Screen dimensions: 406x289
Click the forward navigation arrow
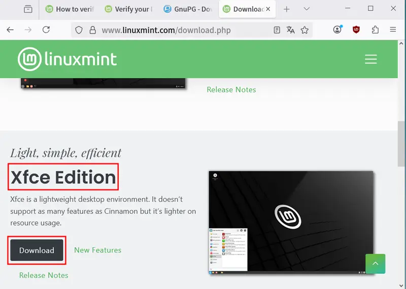pos(28,30)
